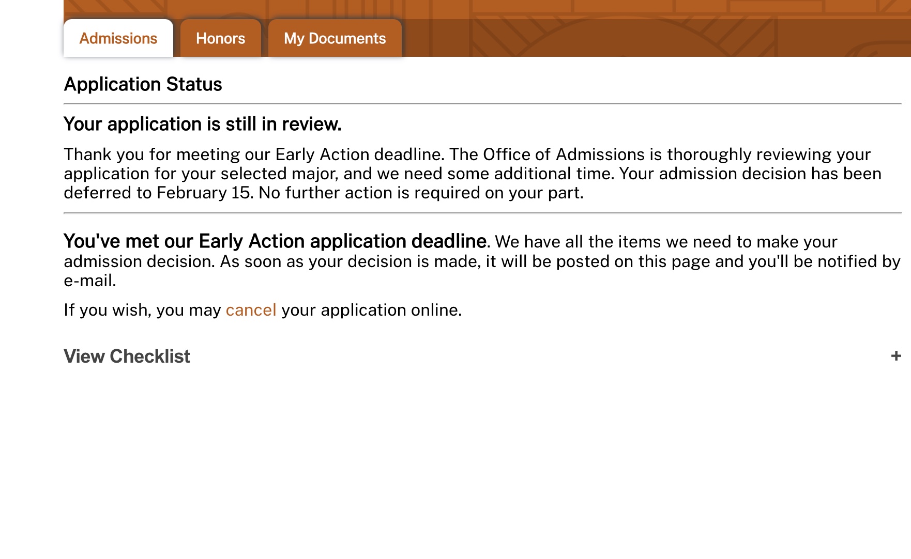Select the Admissions tab

[x=118, y=38]
